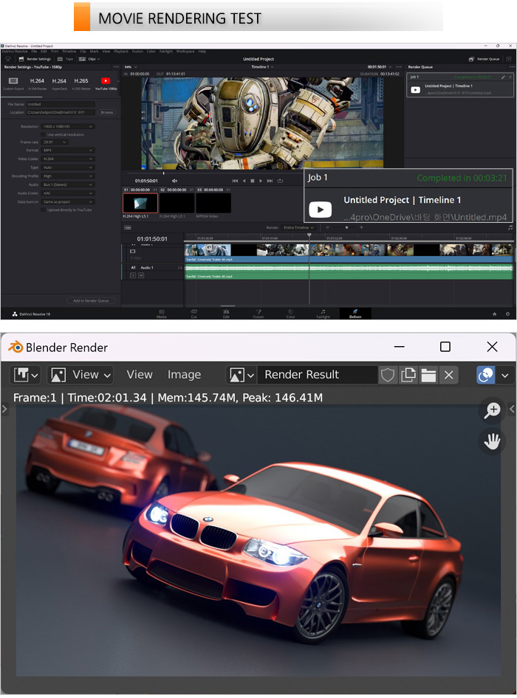This screenshot has height=698, width=517.
Task: Toggle Video 1 track enable icon
Action: pyautogui.click(x=132, y=252)
